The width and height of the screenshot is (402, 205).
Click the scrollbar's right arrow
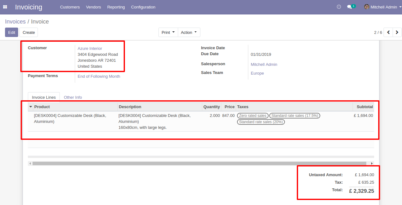coord(372,163)
